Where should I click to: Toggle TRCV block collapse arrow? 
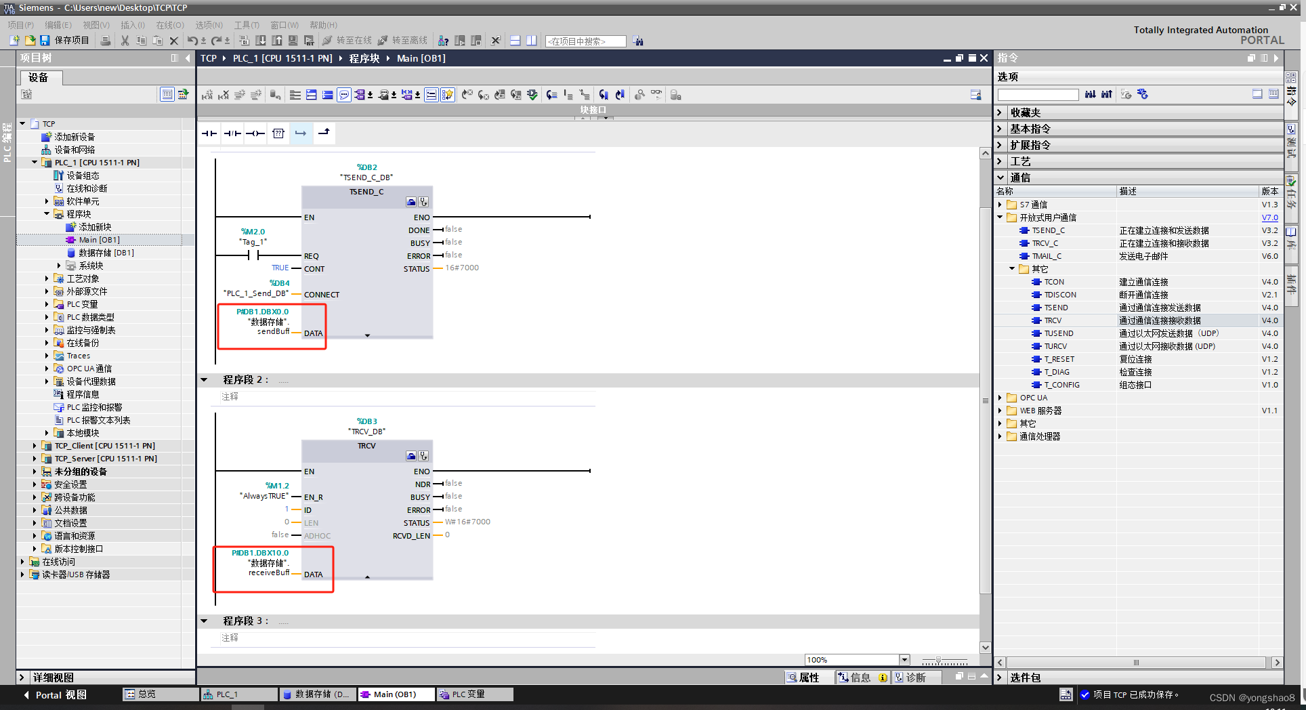click(367, 577)
